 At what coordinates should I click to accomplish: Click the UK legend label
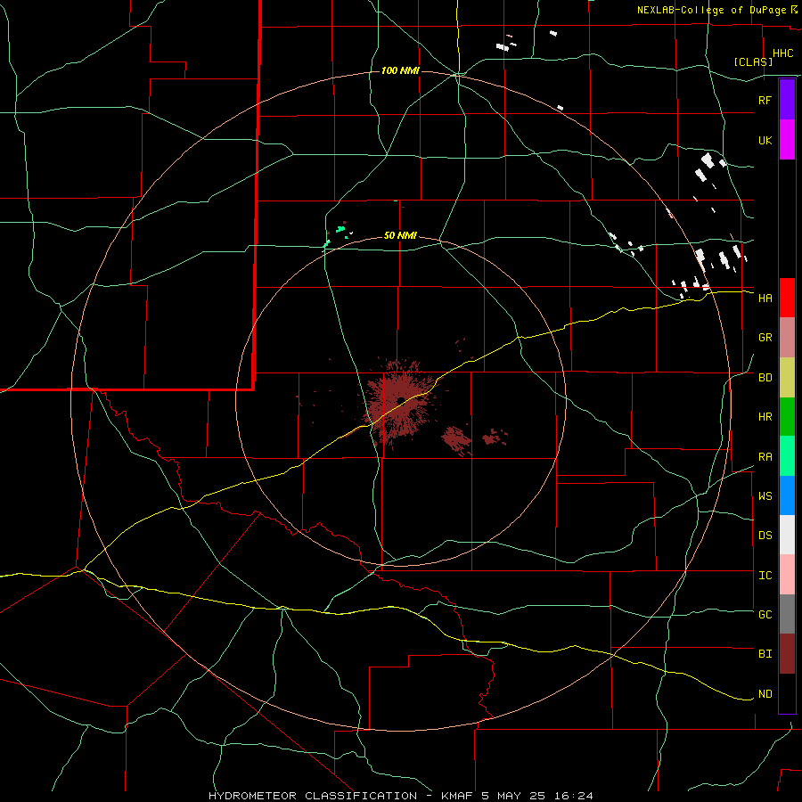click(765, 141)
